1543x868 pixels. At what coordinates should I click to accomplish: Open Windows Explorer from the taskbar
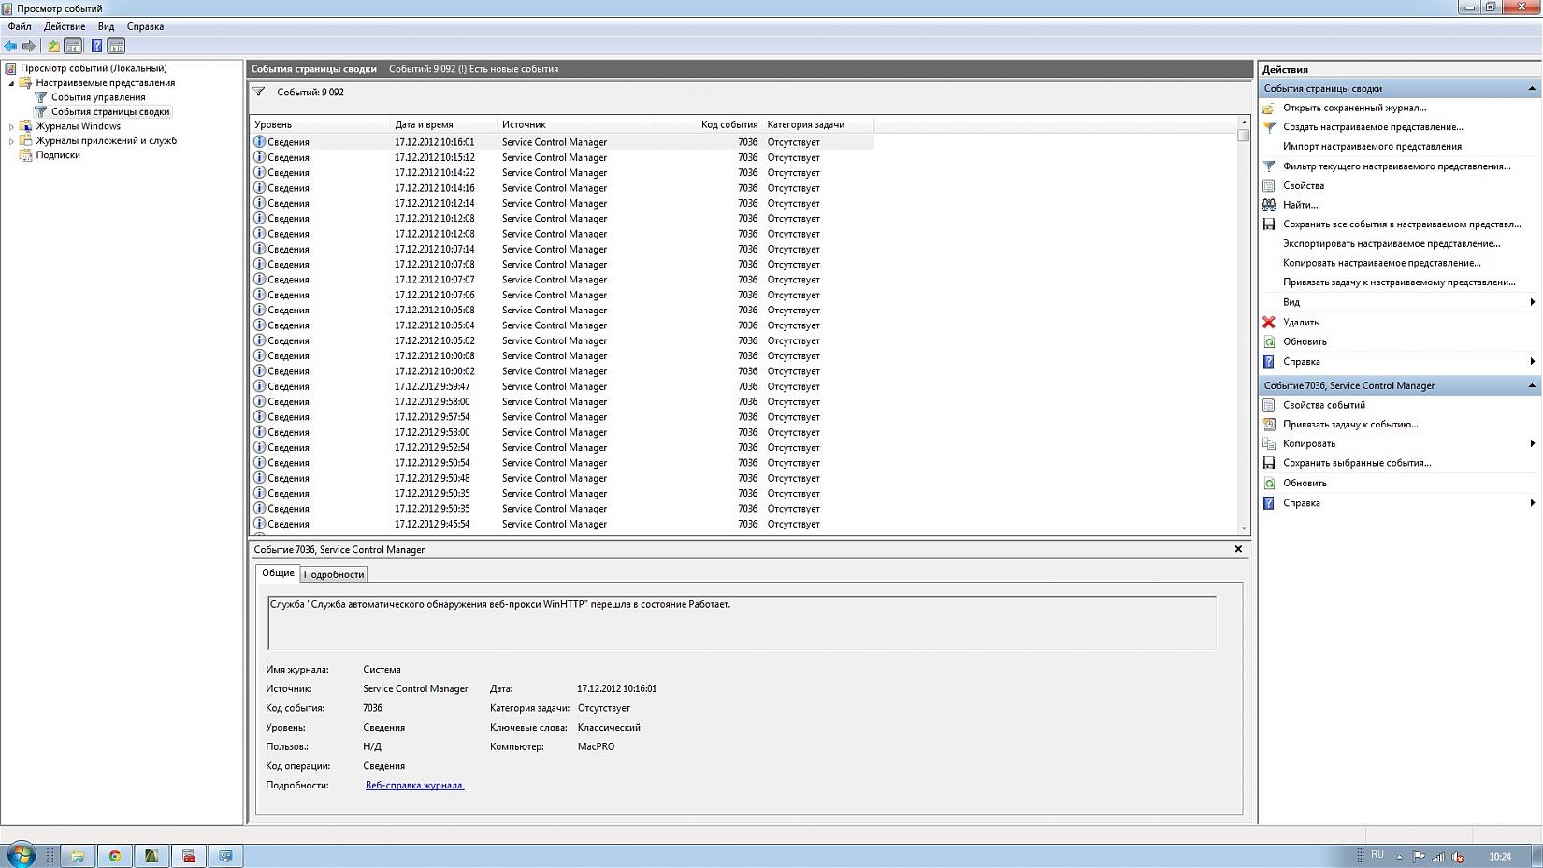click(x=78, y=856)
